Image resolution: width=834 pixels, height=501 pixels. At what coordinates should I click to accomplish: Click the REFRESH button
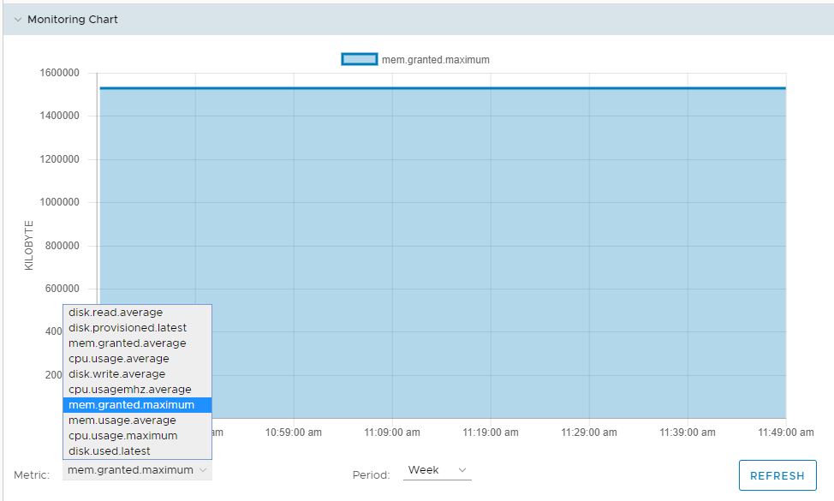pyautogui.click(x=777, y=475)
